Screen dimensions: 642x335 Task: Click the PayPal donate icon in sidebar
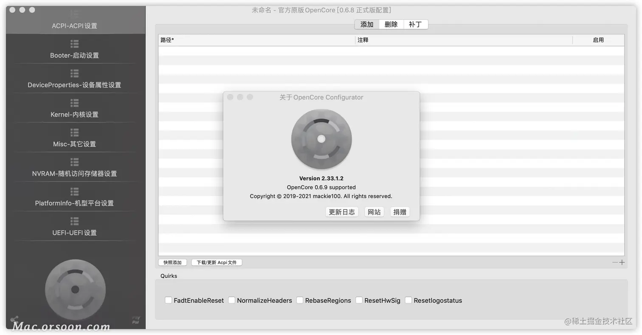136,320
